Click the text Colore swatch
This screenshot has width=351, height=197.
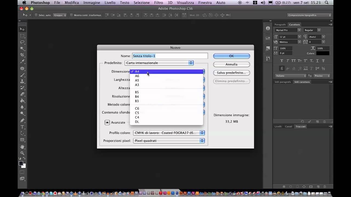pos(323,53)
